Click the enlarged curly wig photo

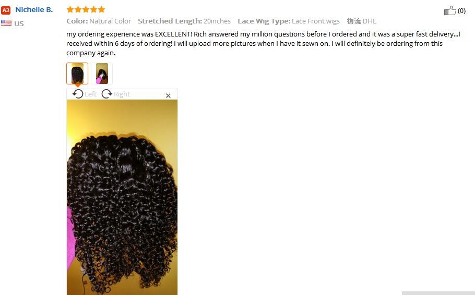tap(122, 197)
